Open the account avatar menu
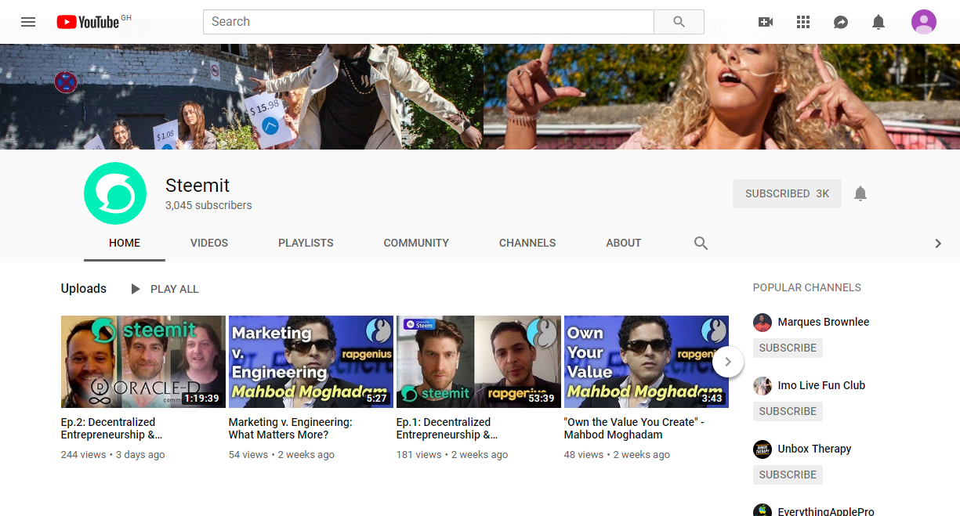The image size is (960, 516). coord(924,22)
